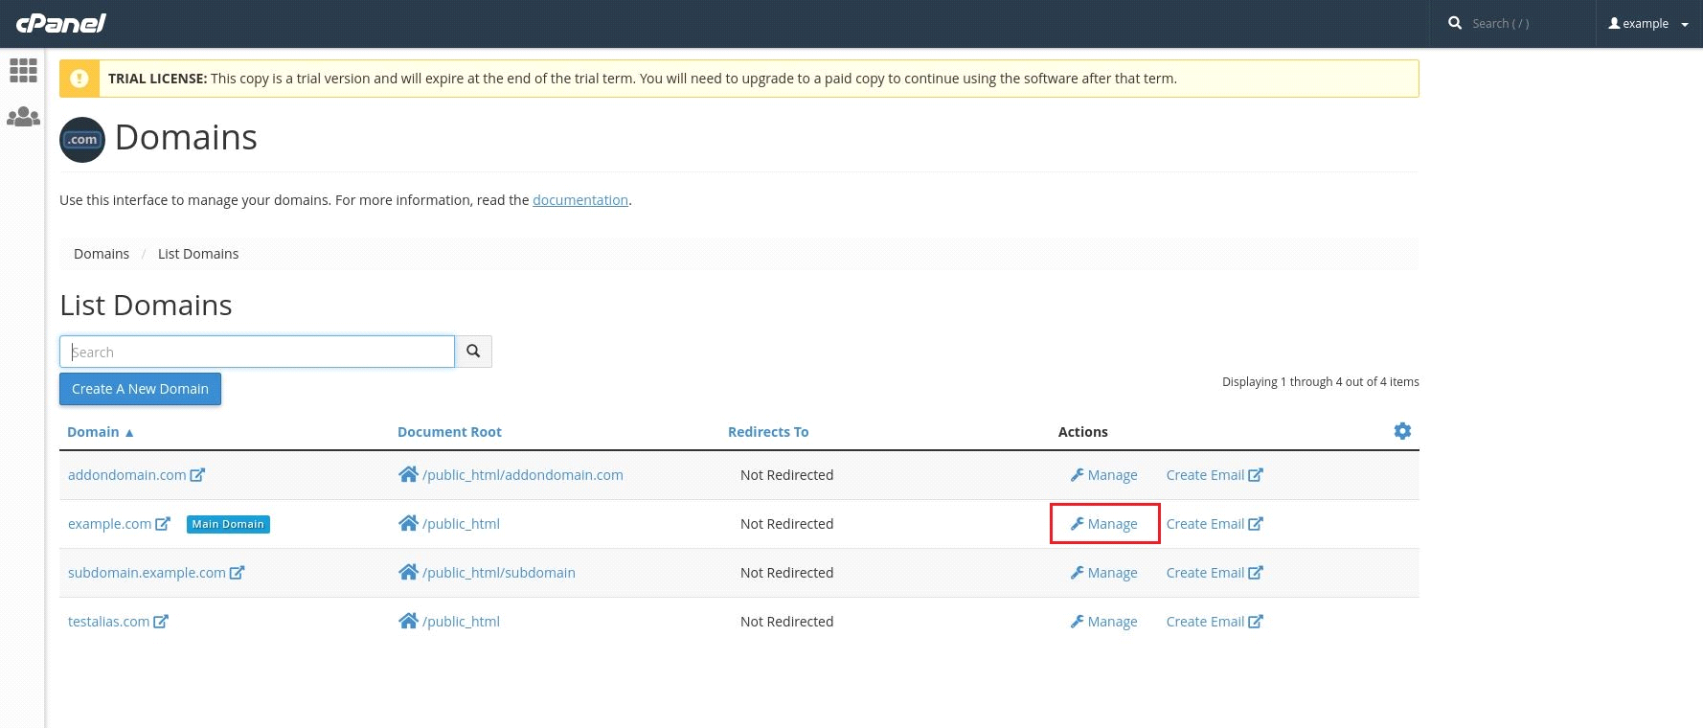This screenshot has height=728, width=1703.
Task: Manage the example.com main domain
Action: tap(1104, 524)
